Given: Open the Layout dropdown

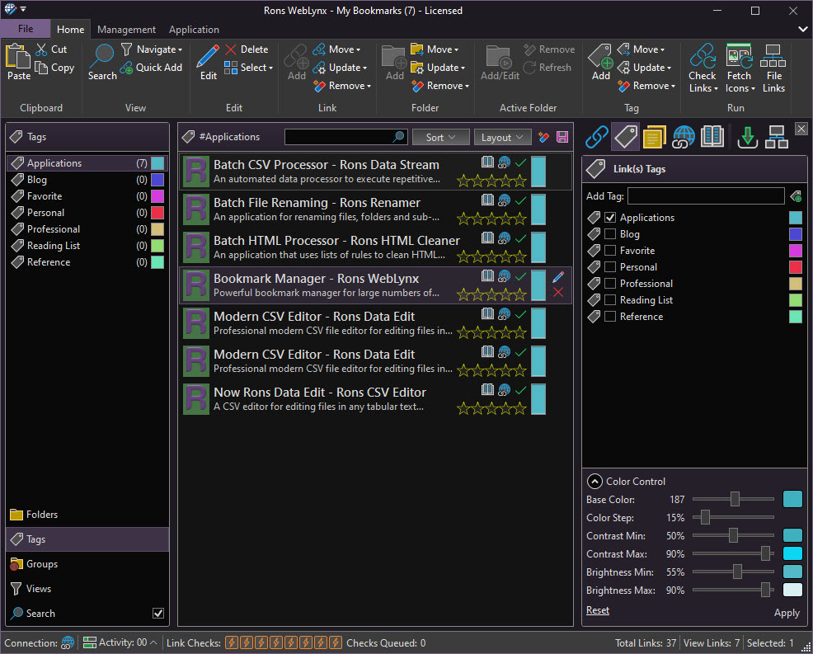Looking at the screenshot, I should coord(502,138).
